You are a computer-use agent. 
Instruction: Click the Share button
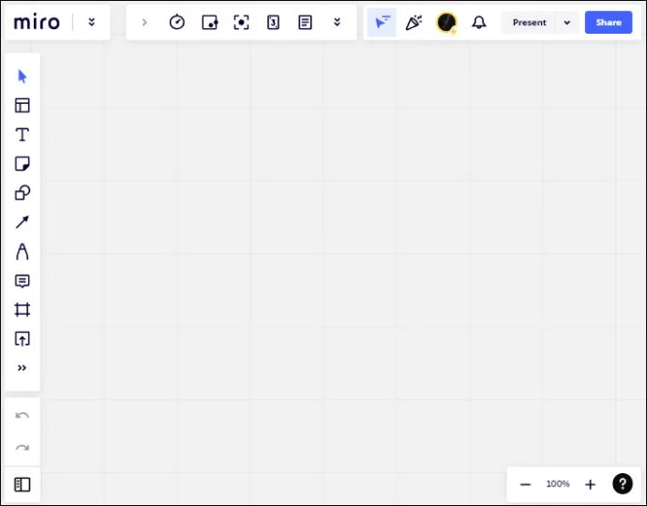608,22
